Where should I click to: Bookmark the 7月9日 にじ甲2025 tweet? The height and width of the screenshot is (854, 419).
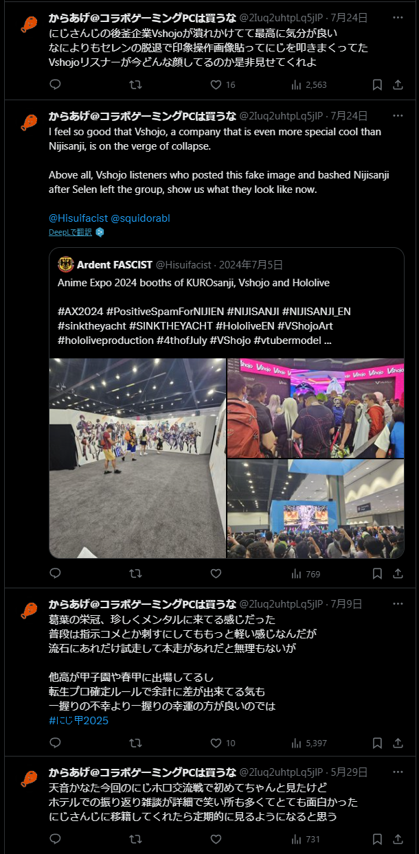[x=377, y=743]
